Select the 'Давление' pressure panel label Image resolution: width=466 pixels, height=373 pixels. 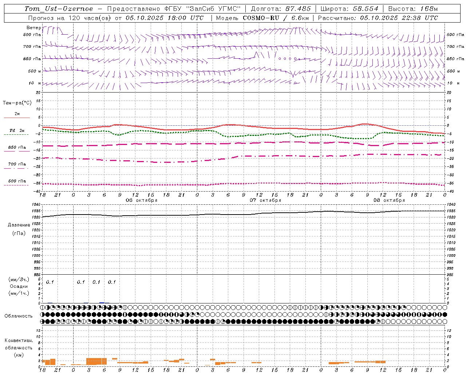(x=19, y=225)
